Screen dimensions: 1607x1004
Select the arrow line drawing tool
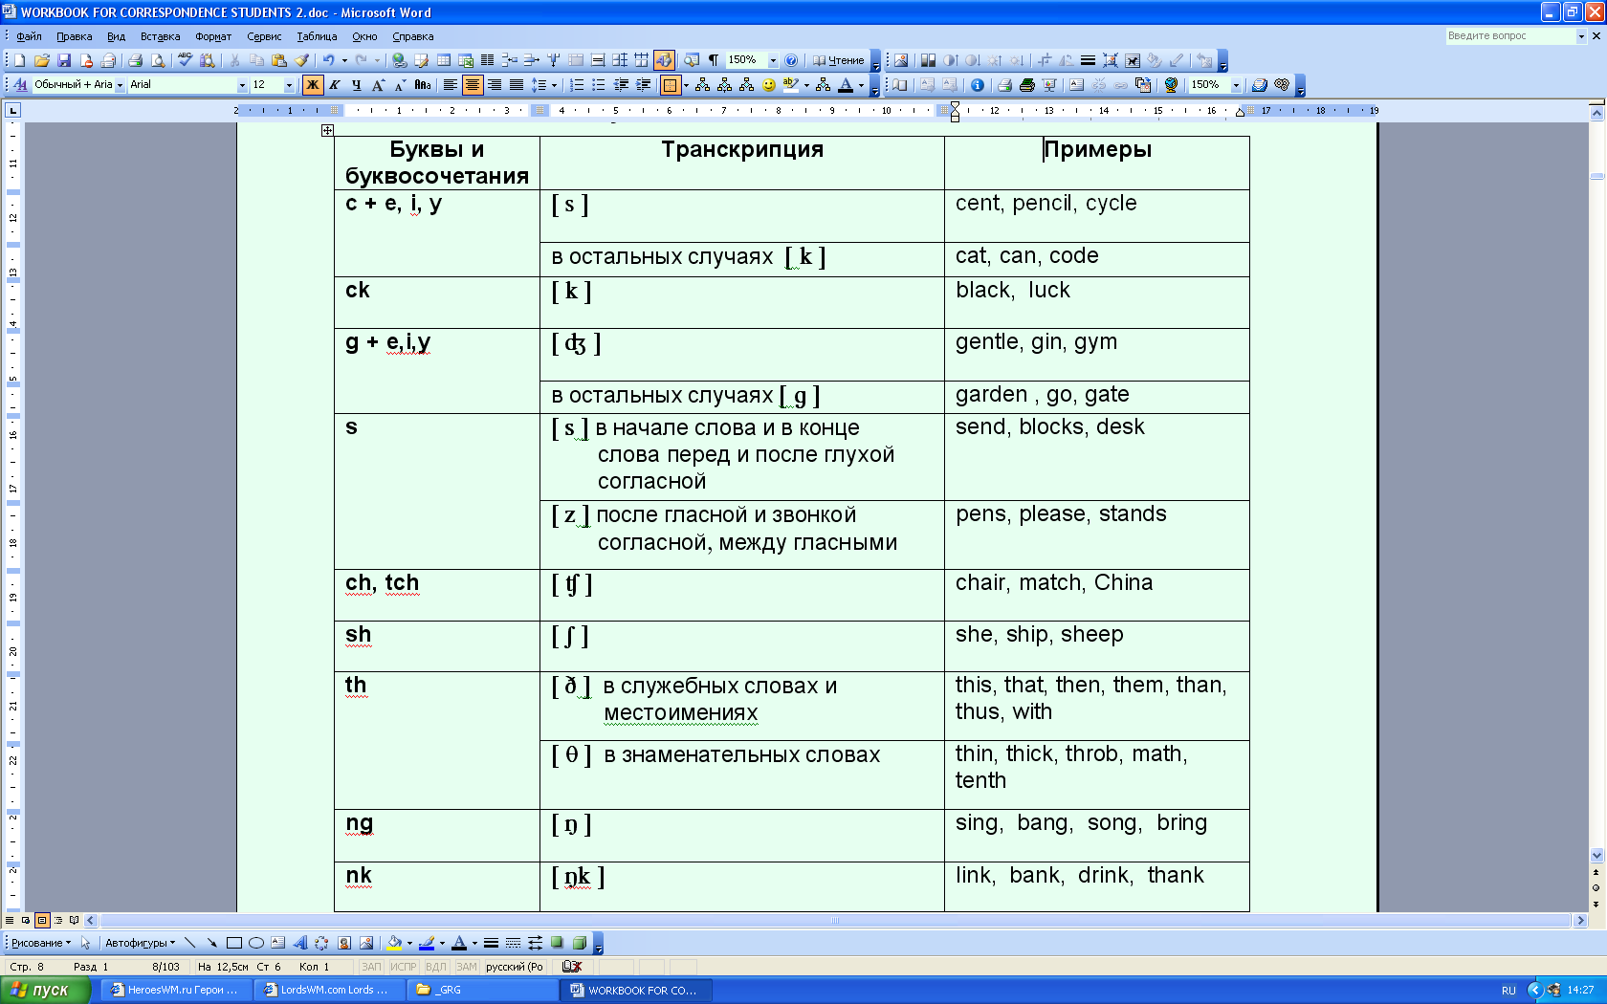click(x=211, y=943)
